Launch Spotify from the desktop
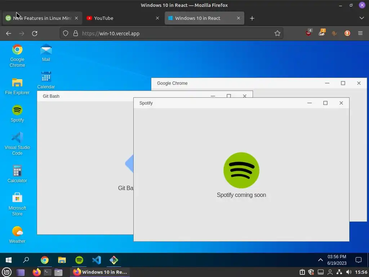Image resolution: width=369 pixels, height=277 pixels. [x=17, y=114]
